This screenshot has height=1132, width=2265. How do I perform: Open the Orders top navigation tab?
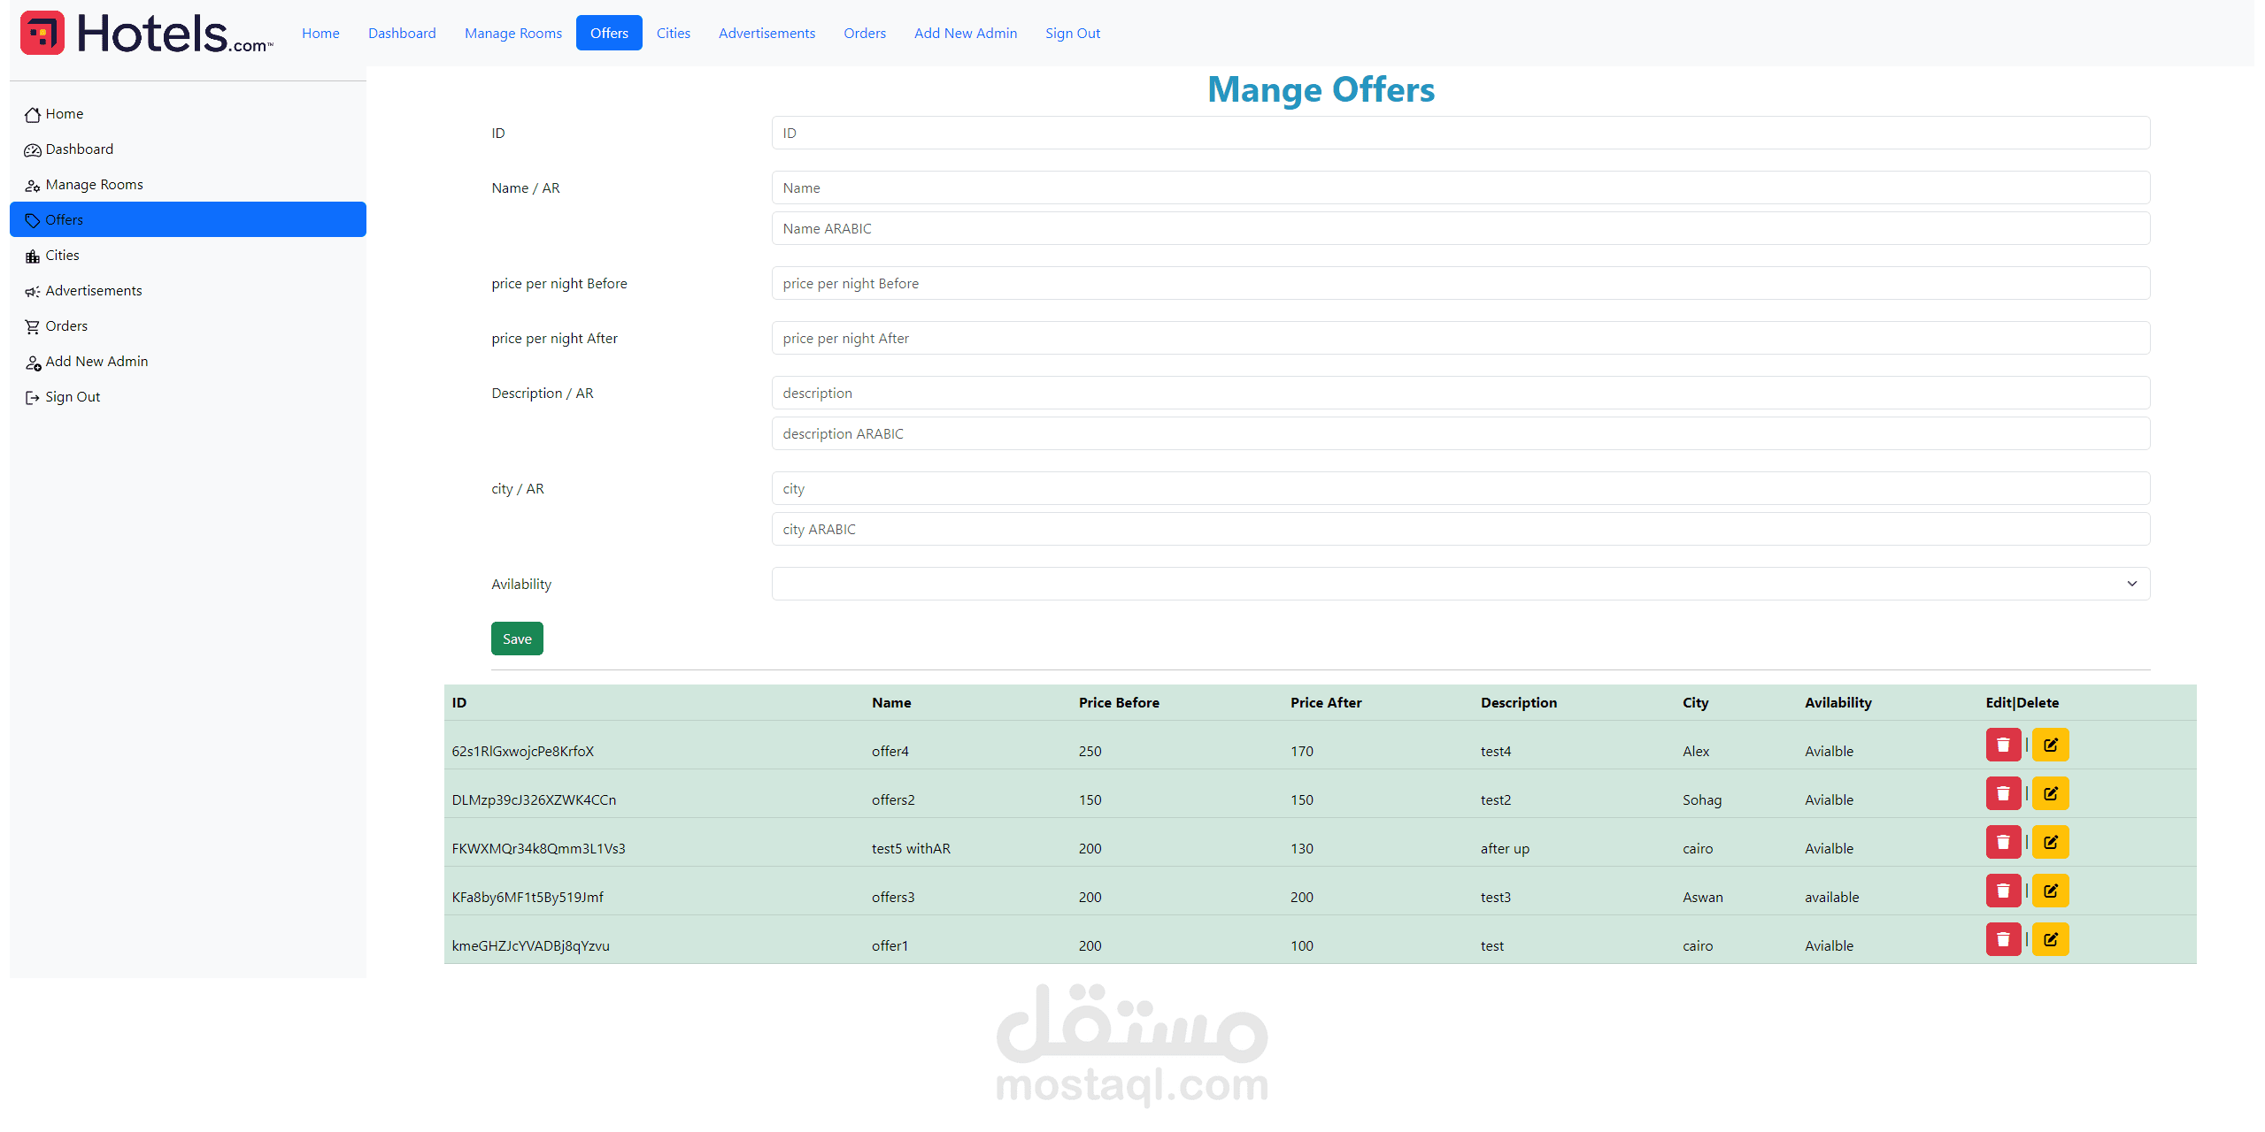click(864, 34)
